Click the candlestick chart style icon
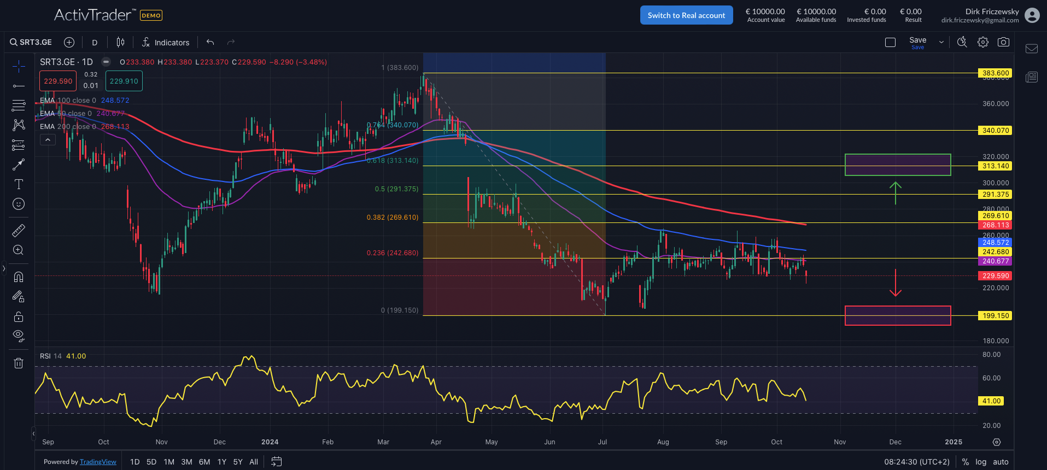This screenshot has height=470, width=1047. 120,42
